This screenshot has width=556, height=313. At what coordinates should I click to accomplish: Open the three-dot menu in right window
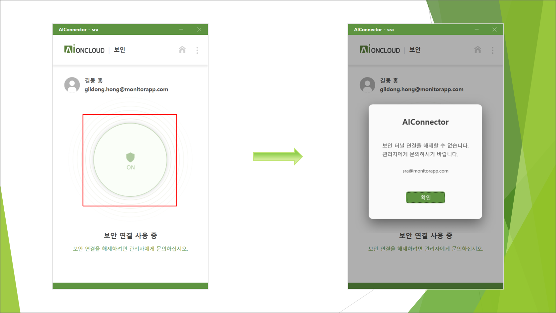tap(492, 50)
